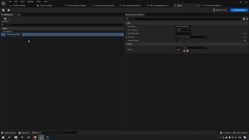Viewport: 249px width, 140px height.
Task: Open Source Control status menu
Action: coord(240,133)
